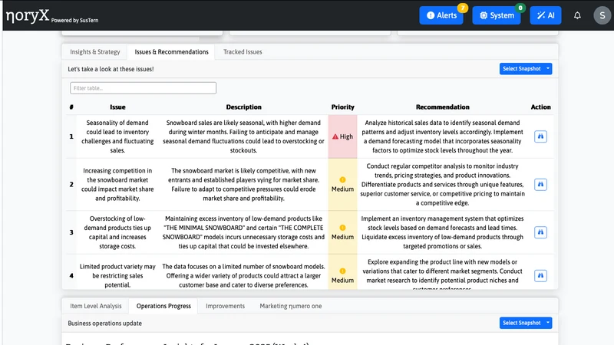Sort by the Recommendation column header
Viewport: 614px width, 345px height.
tap(443, 107)
